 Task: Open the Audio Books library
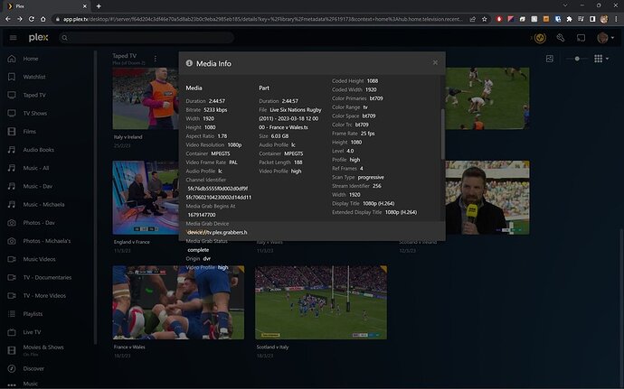39,150
